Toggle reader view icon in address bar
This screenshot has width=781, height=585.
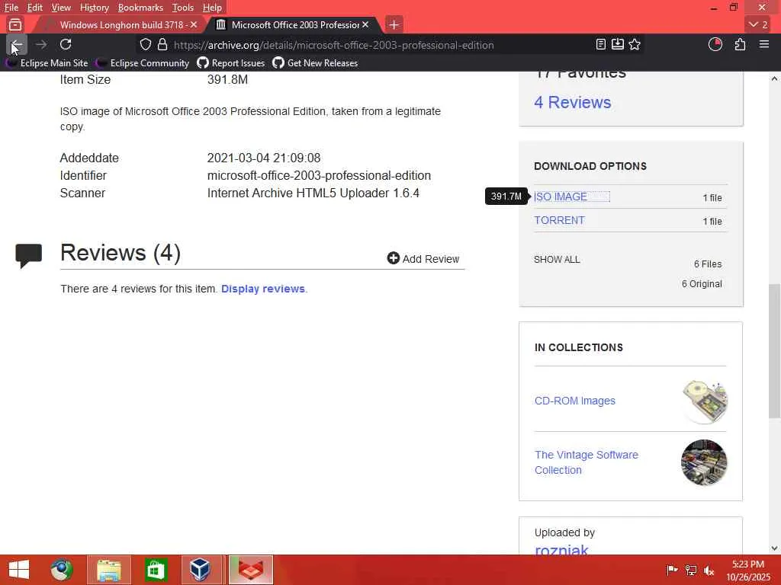pyautogui.click(x=601, y=45)
